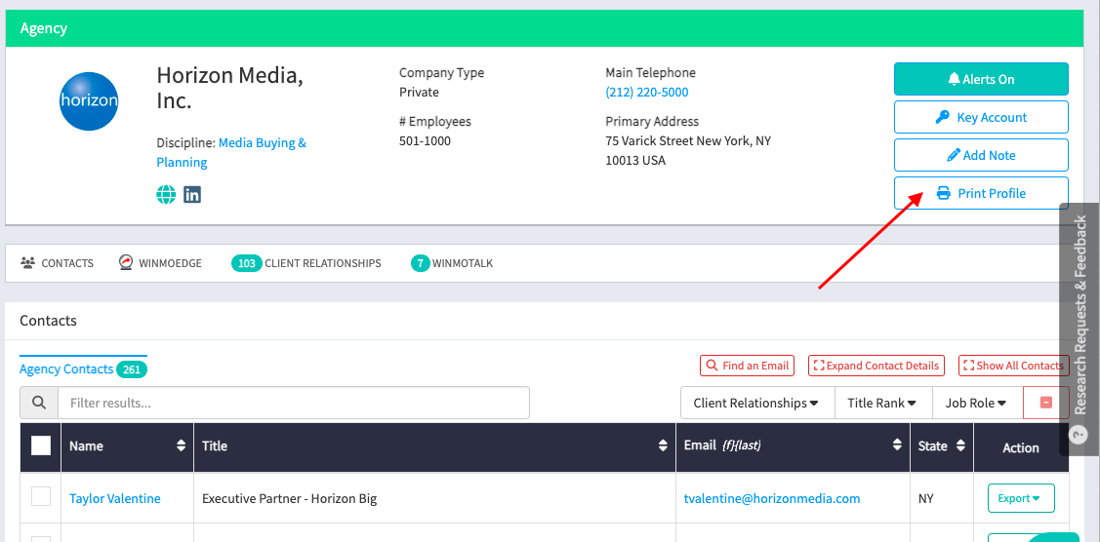Image resolution: width=1100 pixels, height=542 pixels.
Task: Click the primary address text
Action: 688,150
